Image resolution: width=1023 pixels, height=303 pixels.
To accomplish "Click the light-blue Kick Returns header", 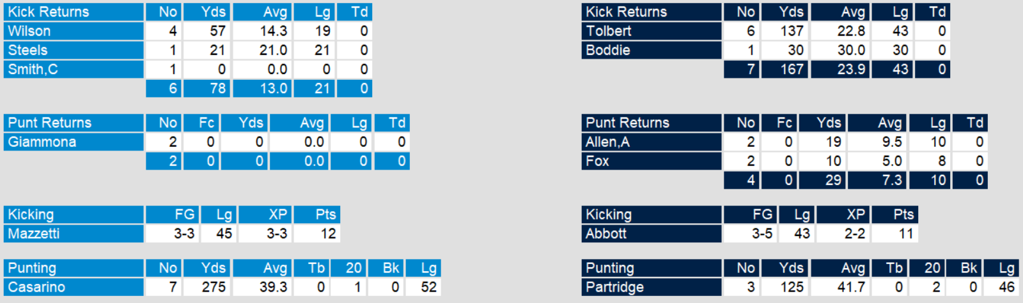I will [49, 12].
